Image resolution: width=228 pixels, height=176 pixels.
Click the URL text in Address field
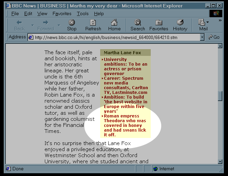pyautogui.click(x=106, y=38)
